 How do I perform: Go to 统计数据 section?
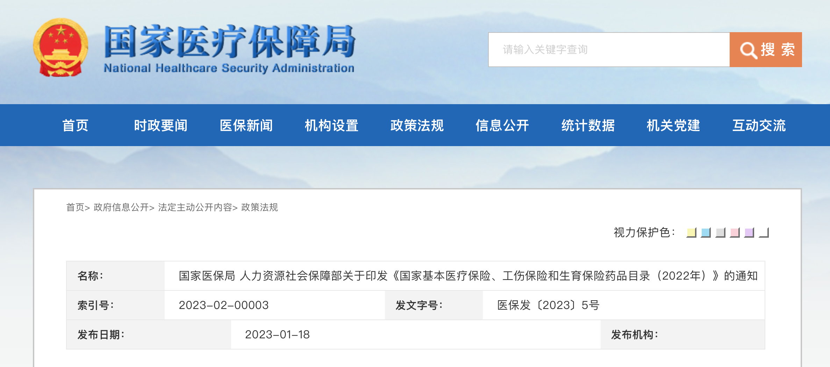point(588,125)
